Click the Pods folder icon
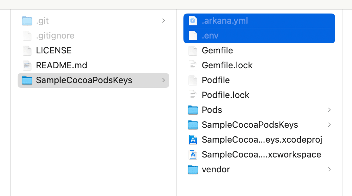Viewport: 352px width, 196px height. pos(193,110)
